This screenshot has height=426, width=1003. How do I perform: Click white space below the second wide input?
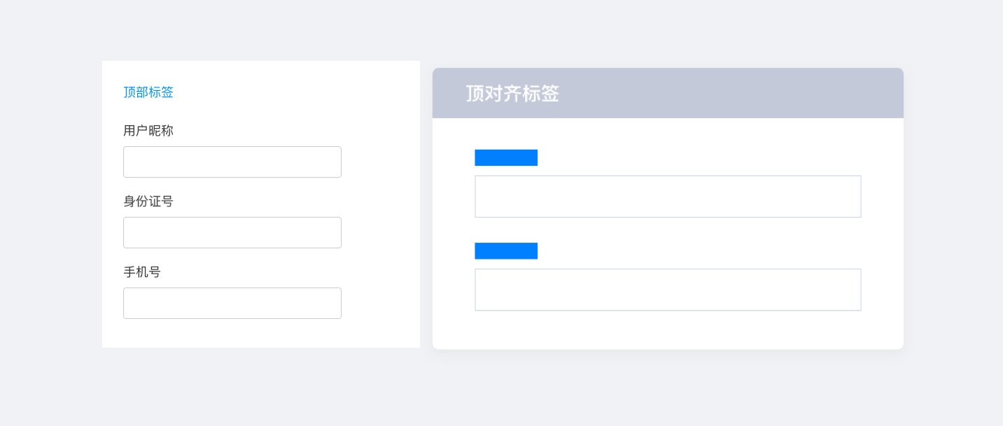point(668,330)
